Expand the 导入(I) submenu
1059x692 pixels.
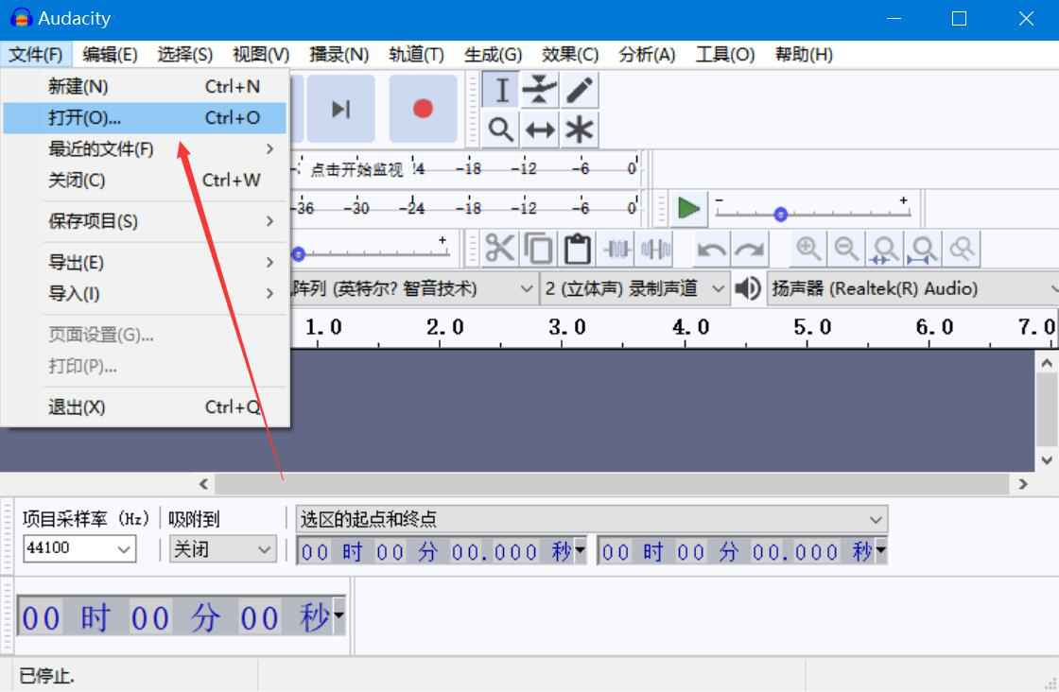145,293
